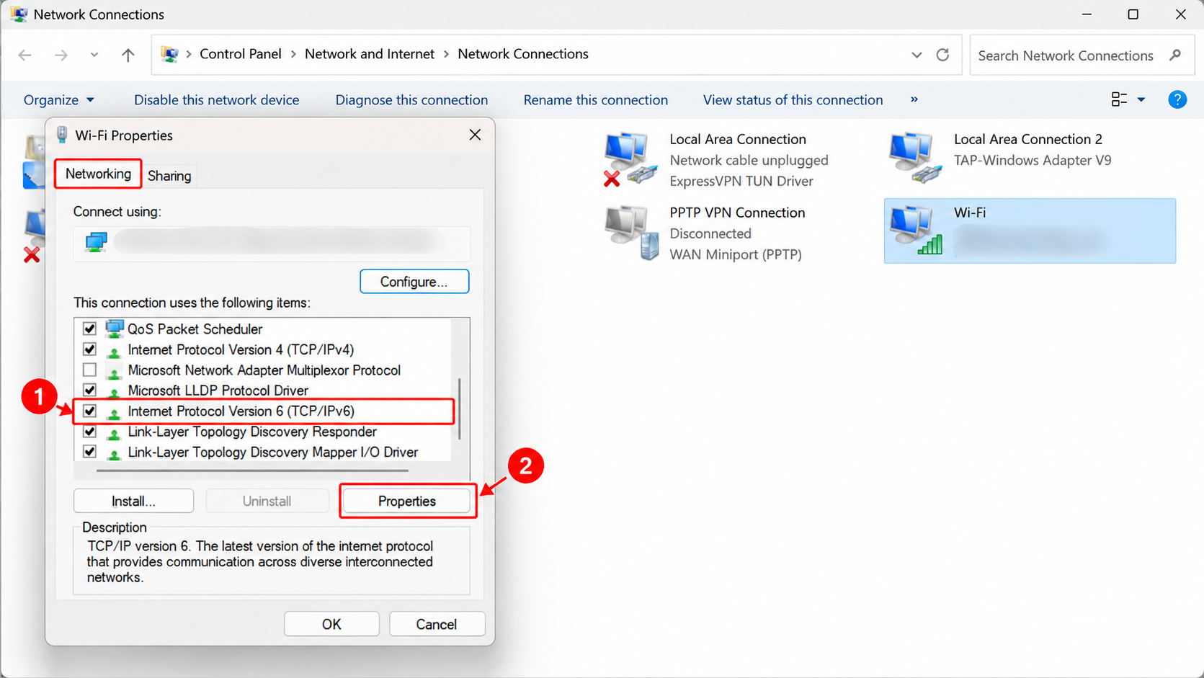1204x678 pixels.
Task: Click the Configure... button
Action: [414, 282]
